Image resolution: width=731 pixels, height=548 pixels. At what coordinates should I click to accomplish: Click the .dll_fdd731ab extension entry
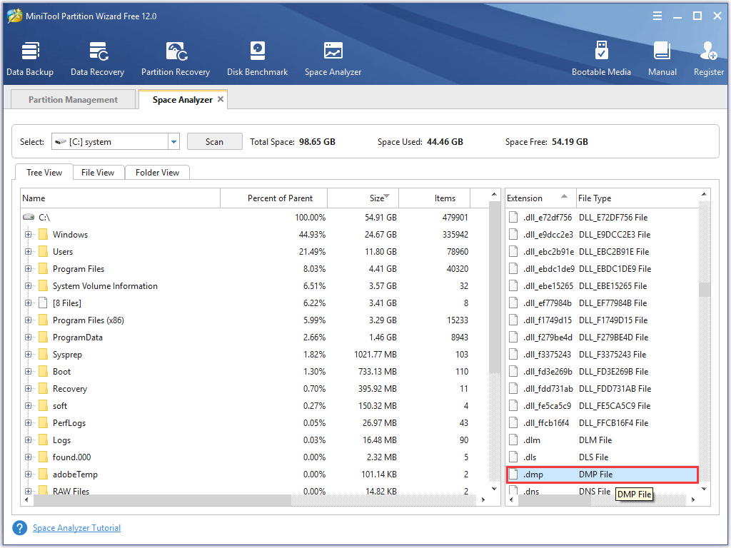pyautogui.click(x=548, y=389)
